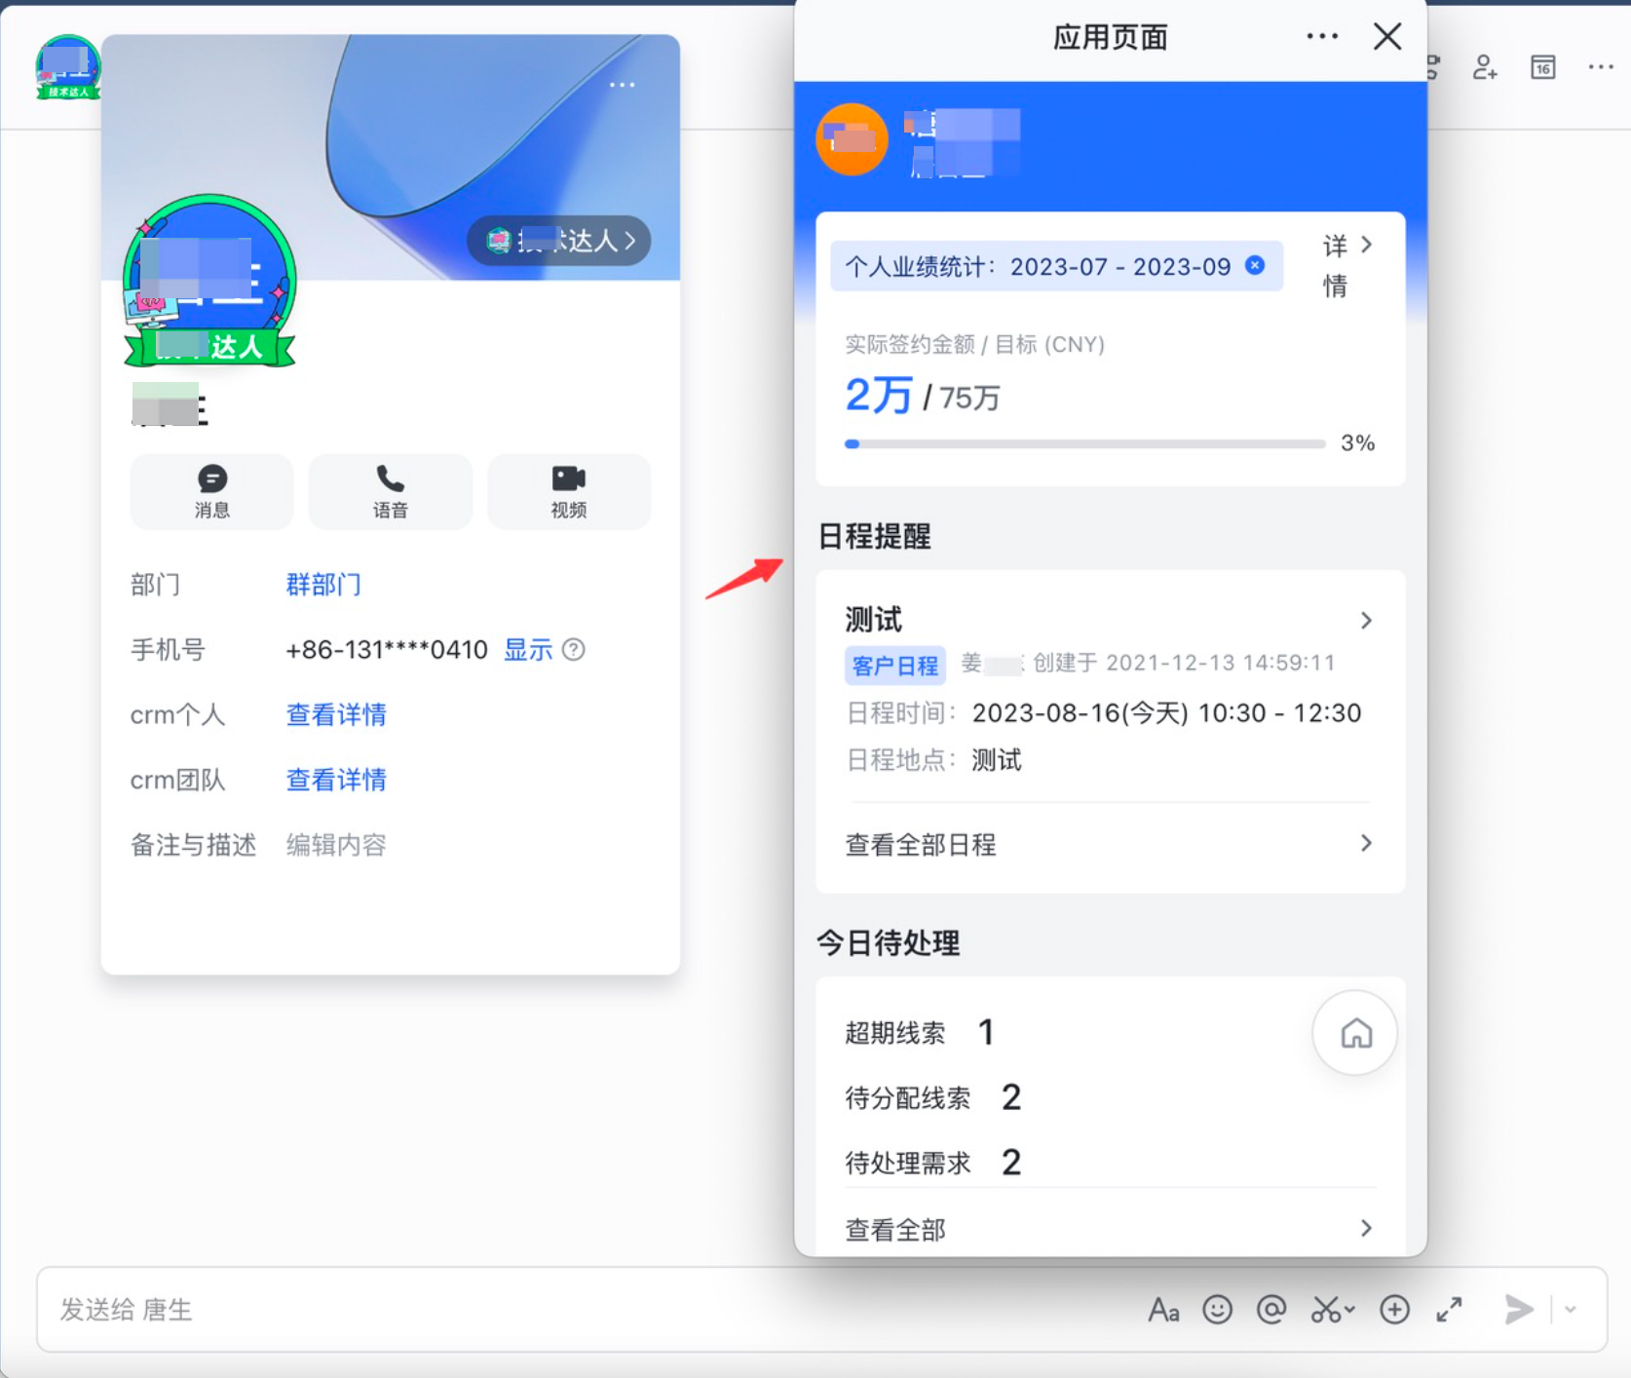Click the @ mention icon

coord(1271,1309)
